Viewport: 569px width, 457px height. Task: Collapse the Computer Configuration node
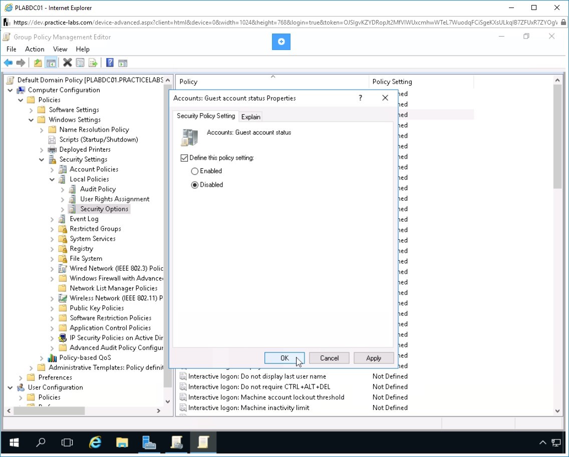coord(10,90)
